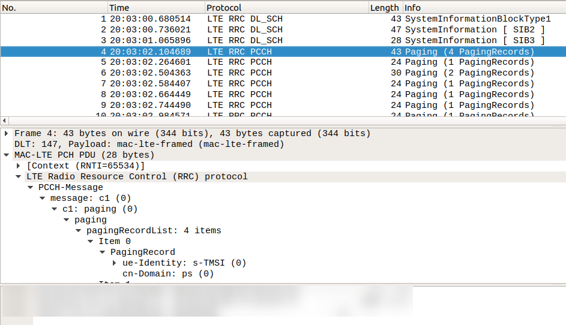Sort packets by the Time column header
This screenshot has height=325, width=566.
[x=119, y=8]
